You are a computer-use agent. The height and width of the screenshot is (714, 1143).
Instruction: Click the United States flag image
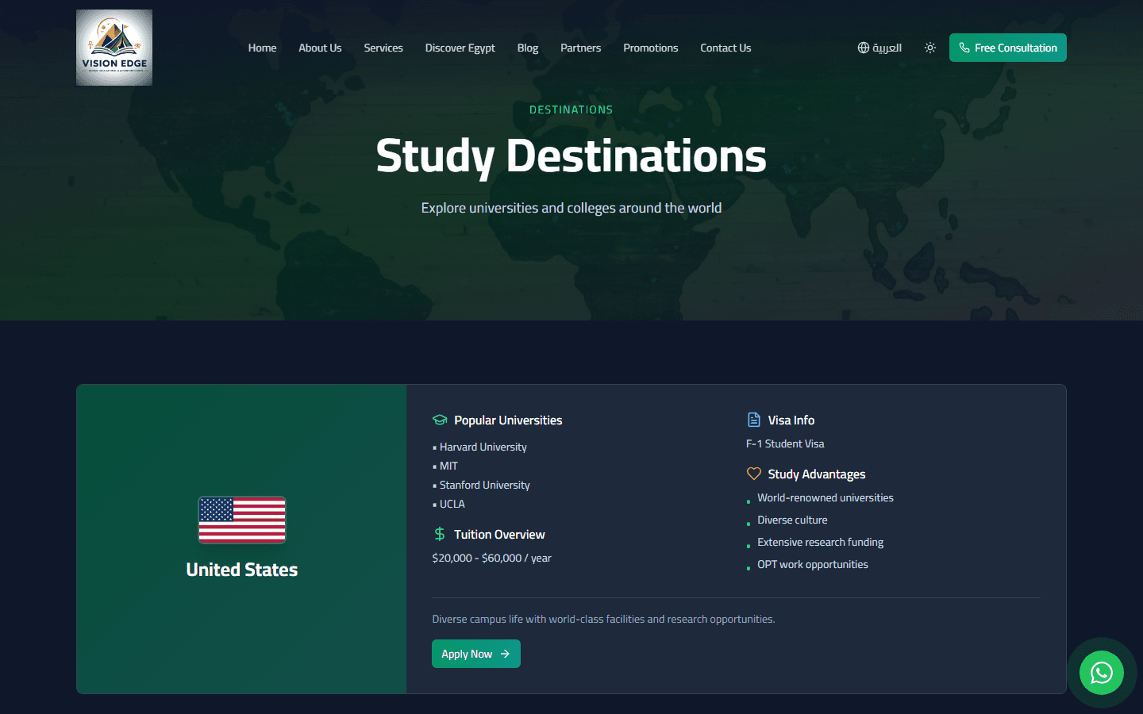[242, 520]
